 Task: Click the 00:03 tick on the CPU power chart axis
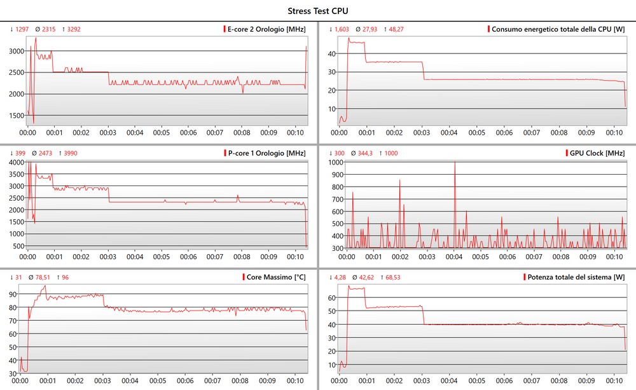pyautogui.click(x=423, y=133)
